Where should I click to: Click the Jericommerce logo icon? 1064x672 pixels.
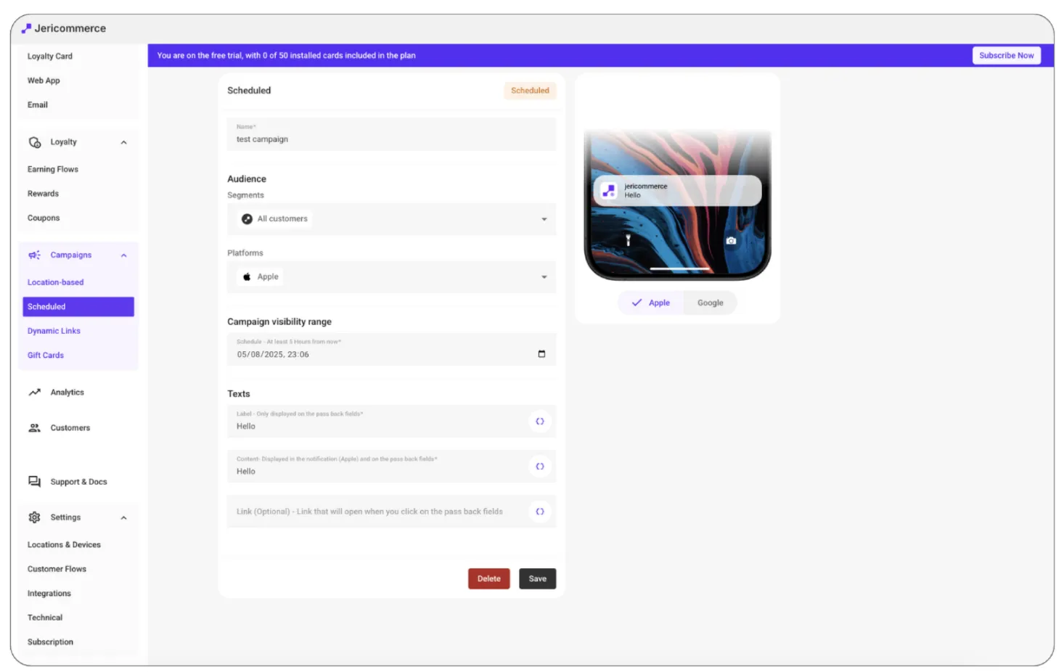click(26, 28)
